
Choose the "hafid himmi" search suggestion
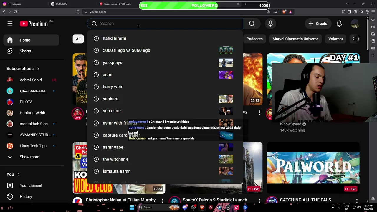pyautogui.click(x=165, y=38)
